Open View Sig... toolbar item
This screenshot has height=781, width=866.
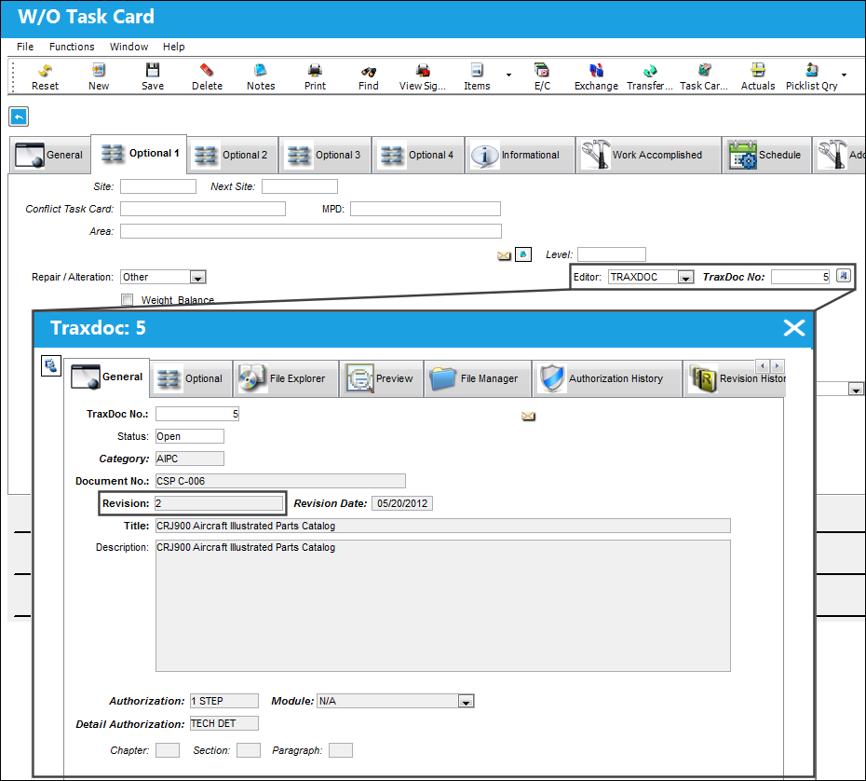pyautogui.click(x=423, y=76)
